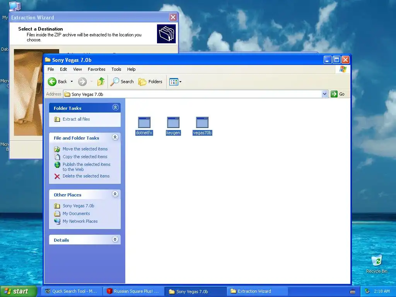Click the Copy items icon
The width and height of the screenshot is (396, 297).
57,157
